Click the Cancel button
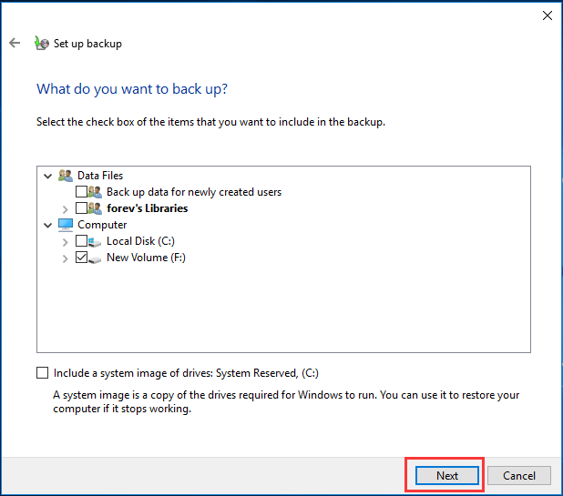The image size is (563, 496). click(518, 475)
